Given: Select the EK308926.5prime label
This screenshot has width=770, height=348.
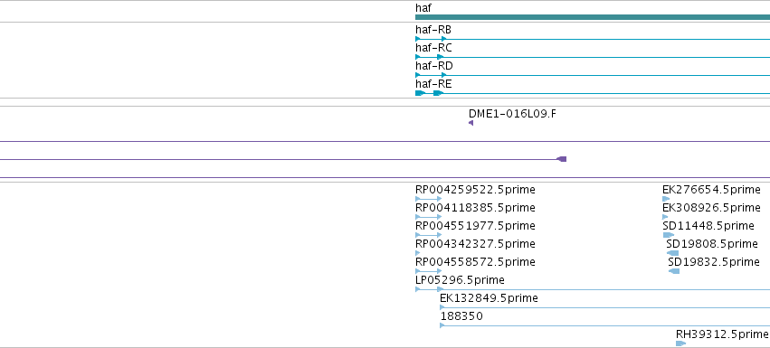Looking at the screenshot, I should point(711,208).
